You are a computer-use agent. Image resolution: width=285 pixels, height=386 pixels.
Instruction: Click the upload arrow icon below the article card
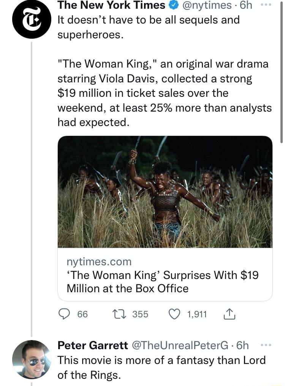click(x=230, y=314)
